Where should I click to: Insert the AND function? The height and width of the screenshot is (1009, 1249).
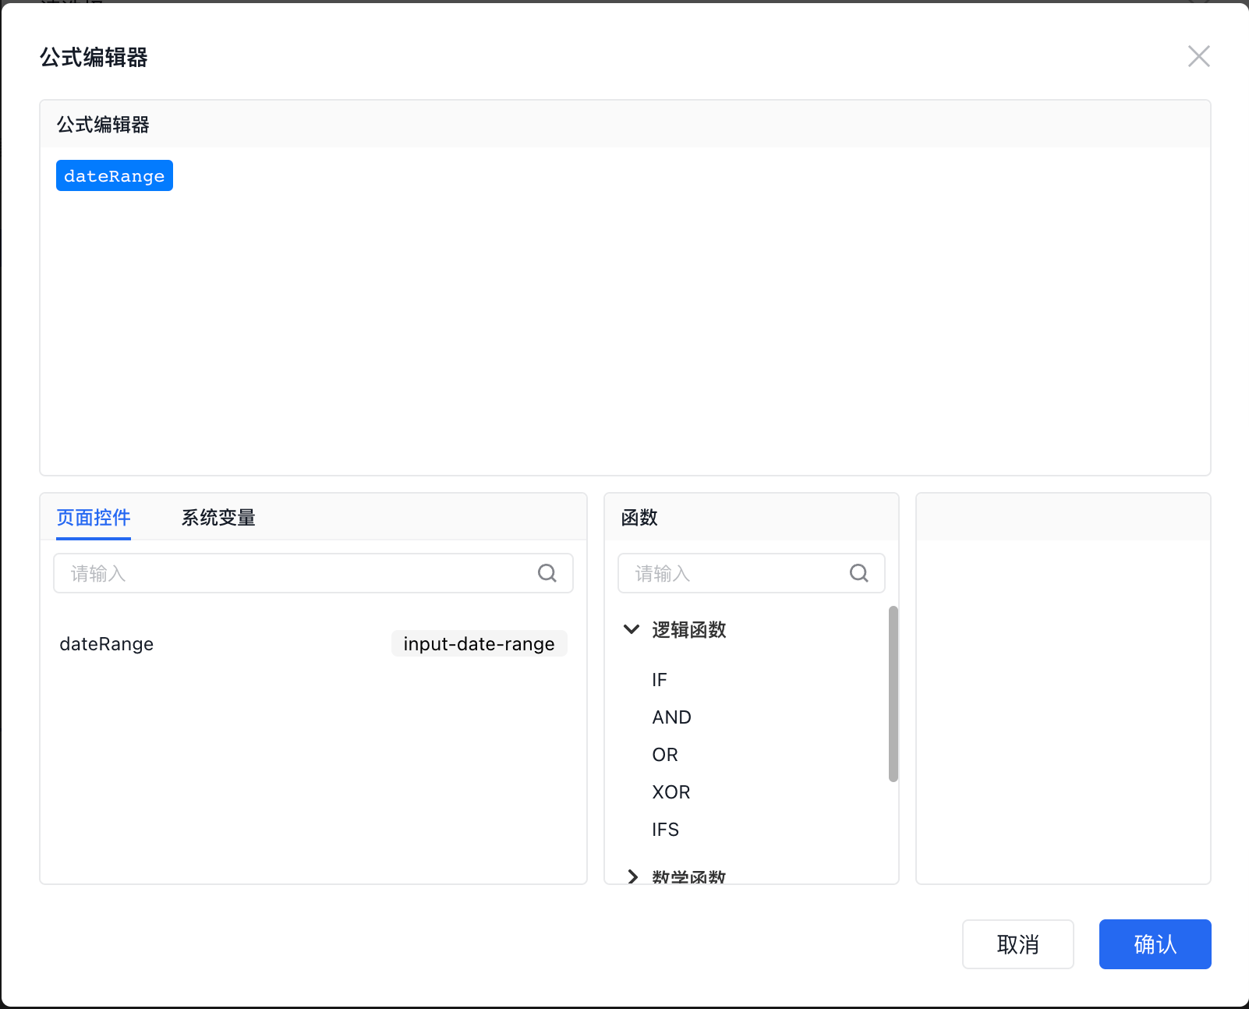click(672, 717)
